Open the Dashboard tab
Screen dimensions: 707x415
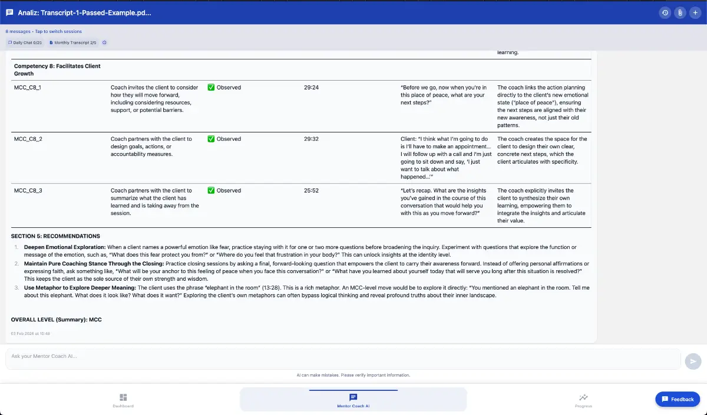tap(123, 401)
